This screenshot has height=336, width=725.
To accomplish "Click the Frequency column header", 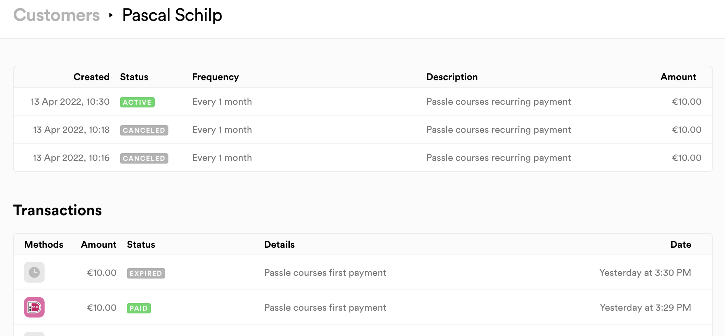I will [215, 77].
